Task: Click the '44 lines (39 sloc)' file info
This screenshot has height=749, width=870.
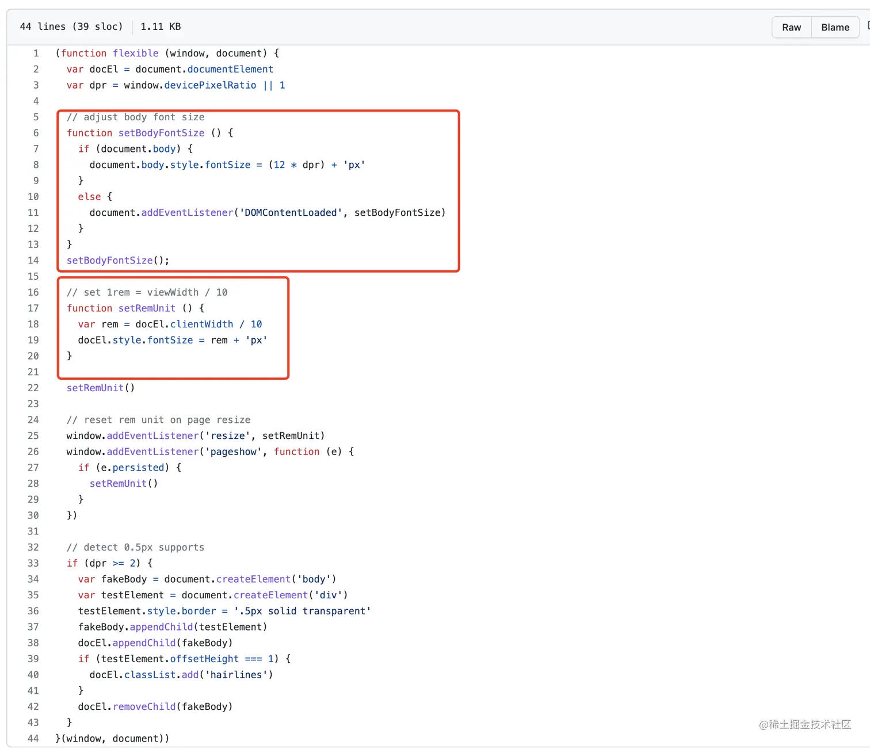Action: click(71, 26)
